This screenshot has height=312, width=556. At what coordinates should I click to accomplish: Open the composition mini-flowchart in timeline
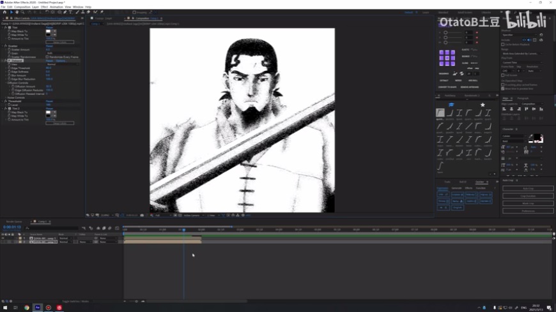click(x=84, y=228)
